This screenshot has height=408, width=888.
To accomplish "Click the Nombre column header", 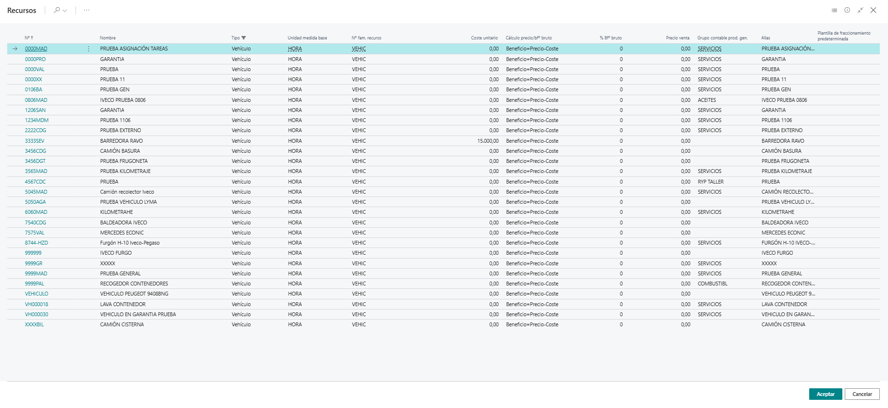I will [x=108, y=38].
